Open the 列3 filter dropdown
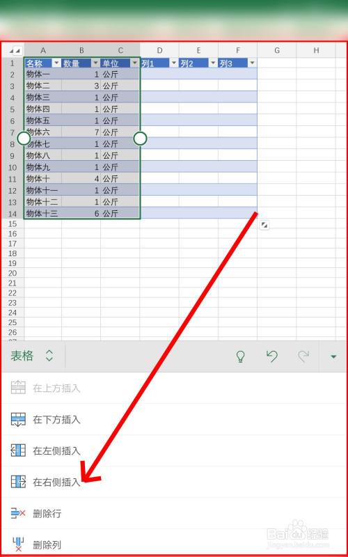 click(x=252, y=63)
